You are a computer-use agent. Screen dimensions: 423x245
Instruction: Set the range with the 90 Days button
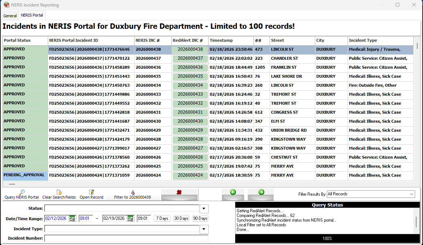(200, 218)
